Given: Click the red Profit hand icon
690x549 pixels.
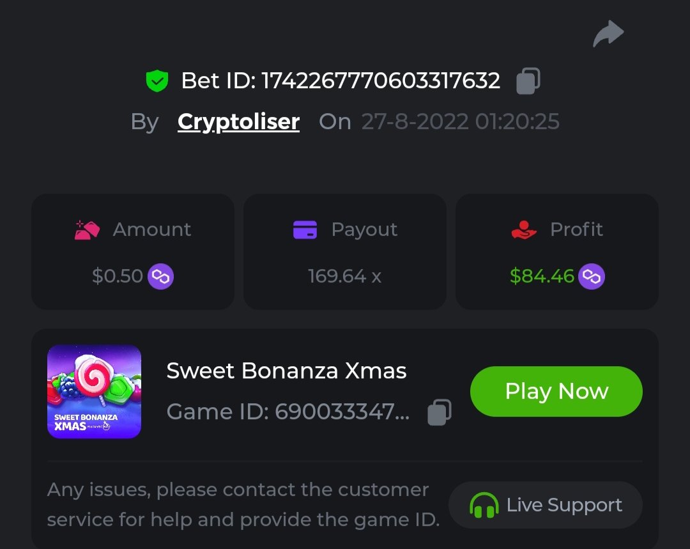Looking at the screenshot, I should point(524,229).
